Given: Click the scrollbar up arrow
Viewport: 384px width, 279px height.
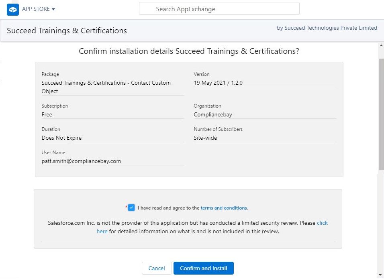Looking at the screenshot, I should point(381,45).
